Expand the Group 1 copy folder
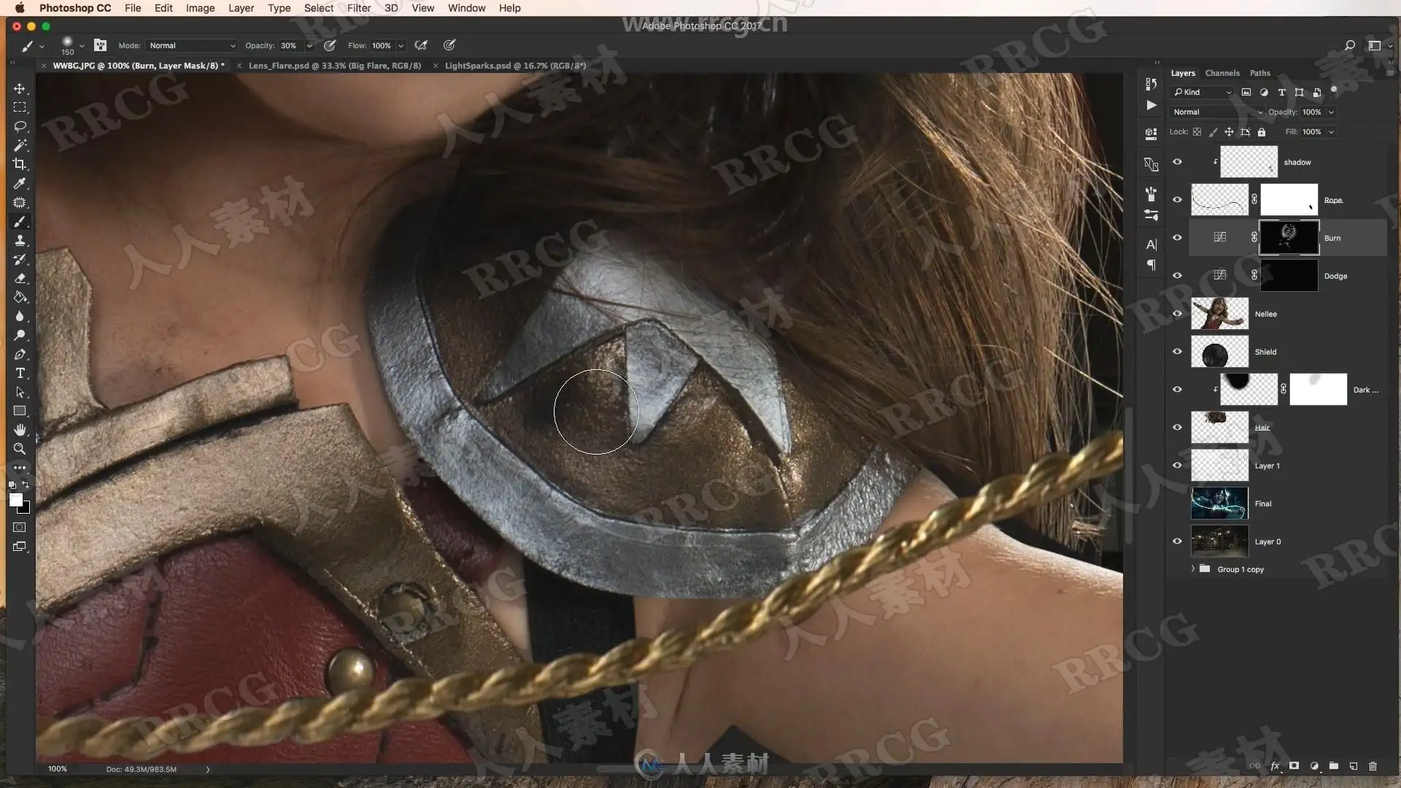This screenshot has height=788, width=1401. click(1193, 568)
